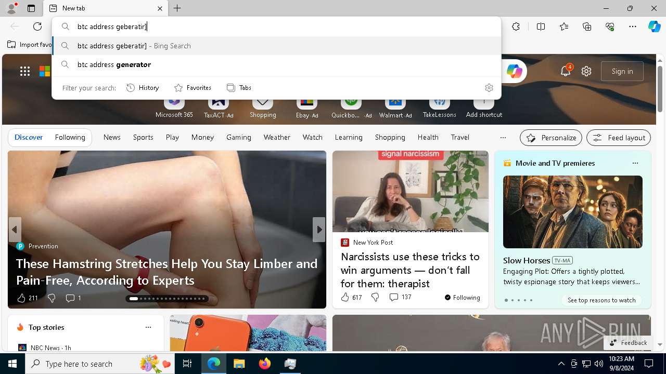
Task: Open comments on Hamstring Stretches article
Action: 73,298
